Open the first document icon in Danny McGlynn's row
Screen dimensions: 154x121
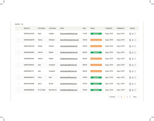click(x=130, y=40)
